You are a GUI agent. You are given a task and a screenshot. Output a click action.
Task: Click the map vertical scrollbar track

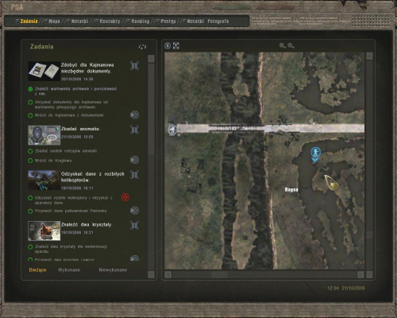pyautogui.click(x=369, y=165)
